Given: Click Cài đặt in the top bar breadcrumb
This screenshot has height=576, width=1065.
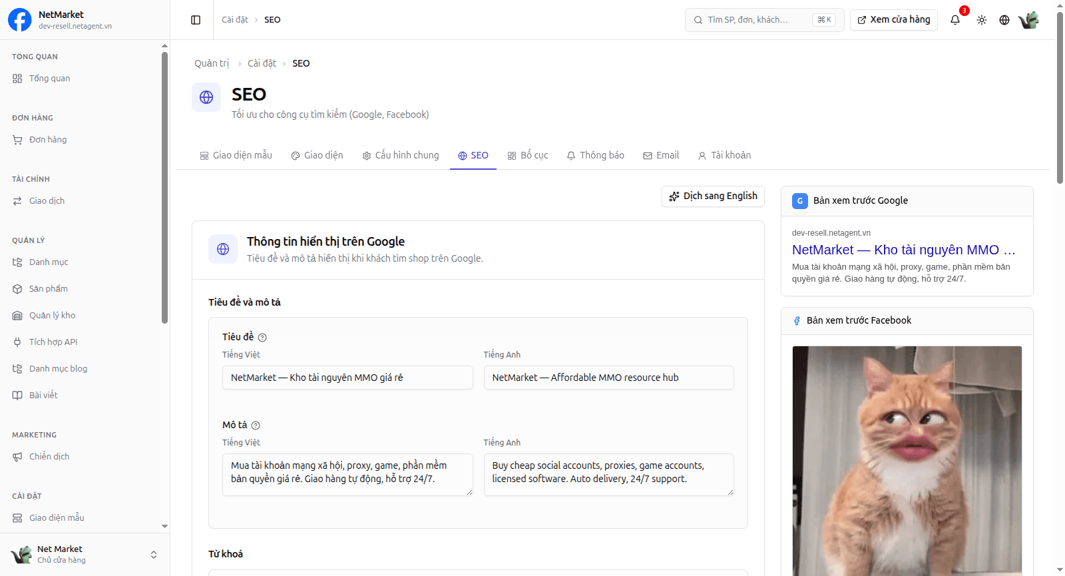Looking at the screenshot, I should pyautogui.click(x=235, y=20).
